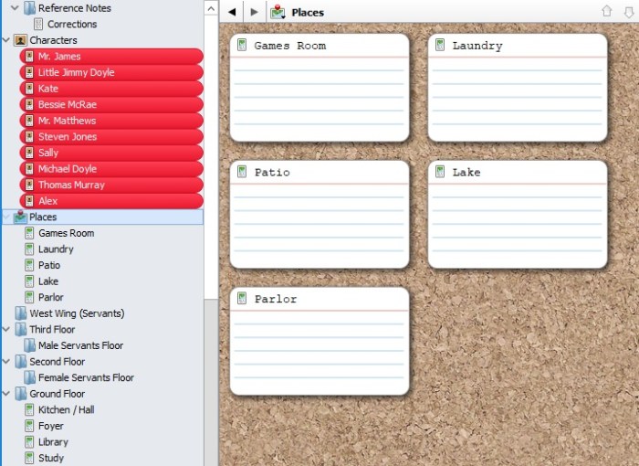Click the Parlor card title text
639x466 pixels.
tap(276, 299)
